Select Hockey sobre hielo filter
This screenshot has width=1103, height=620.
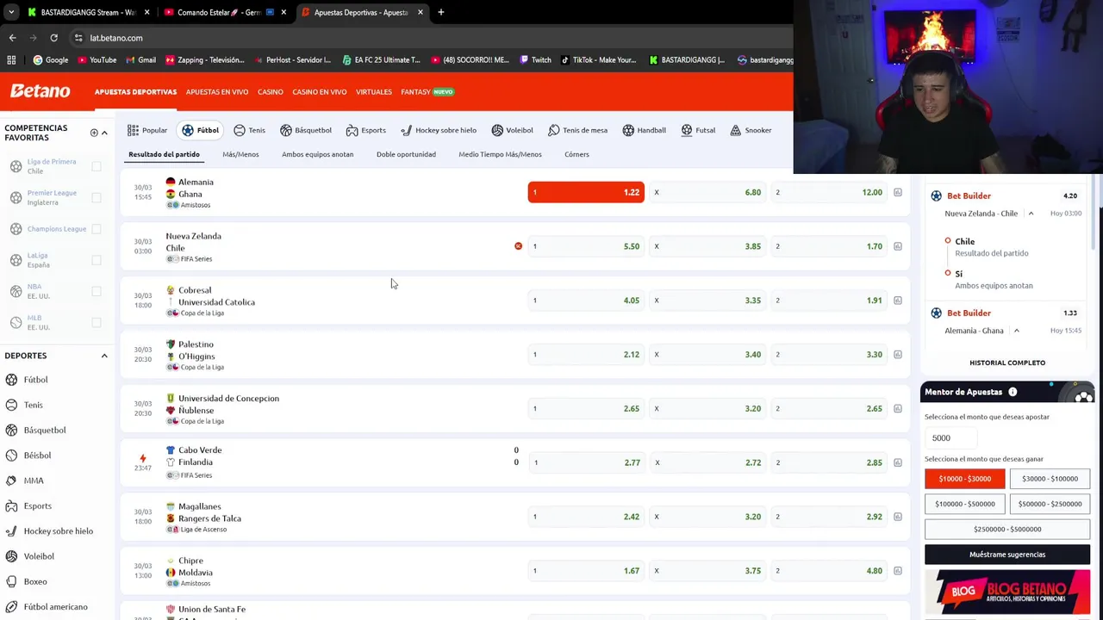pos(438,130)
